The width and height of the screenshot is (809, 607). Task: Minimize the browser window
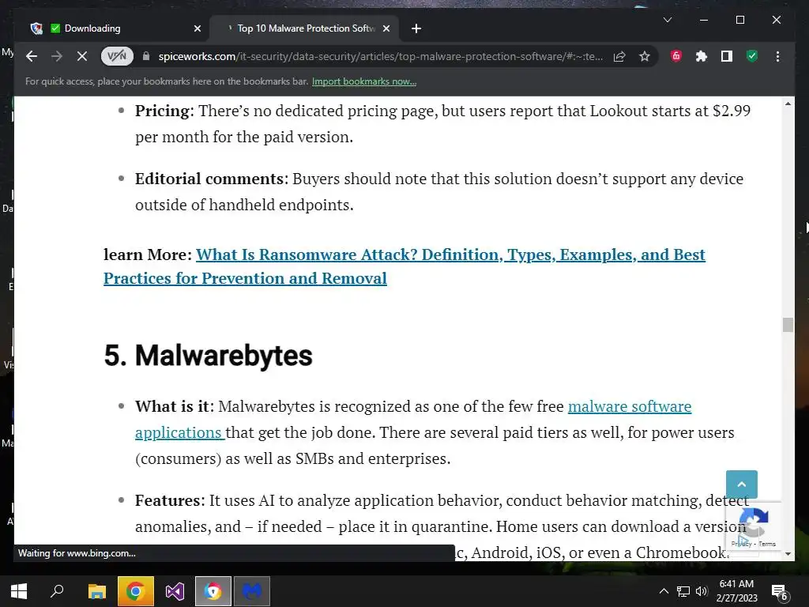pos(704,20)
